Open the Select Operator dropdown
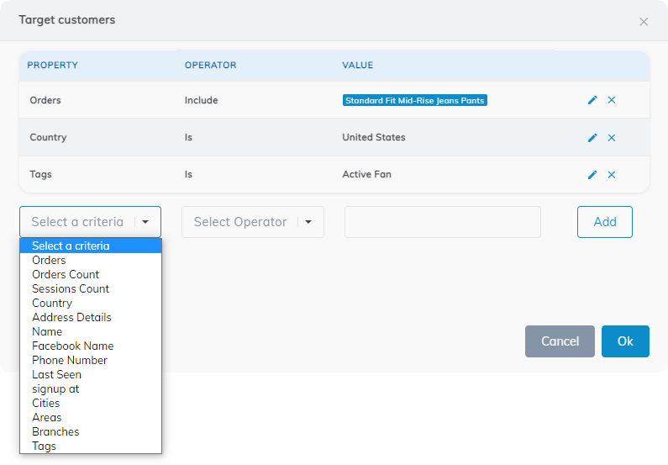668x465 pixels. (x=253, y=222)
